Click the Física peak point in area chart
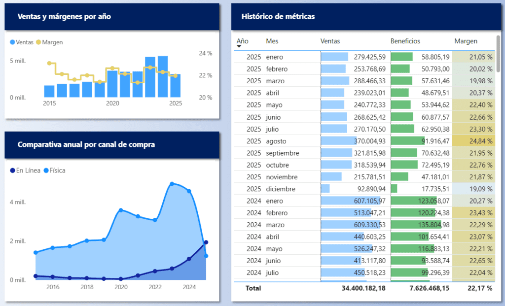 (172, 184)
